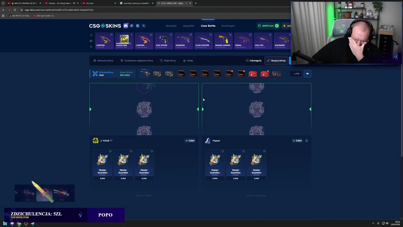
Task: Click the CSGO-SKINS logo
Action: (105, 26)
